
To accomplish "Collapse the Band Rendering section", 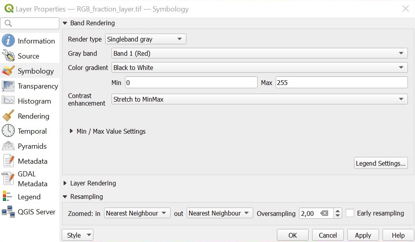I will pos(65,23).
